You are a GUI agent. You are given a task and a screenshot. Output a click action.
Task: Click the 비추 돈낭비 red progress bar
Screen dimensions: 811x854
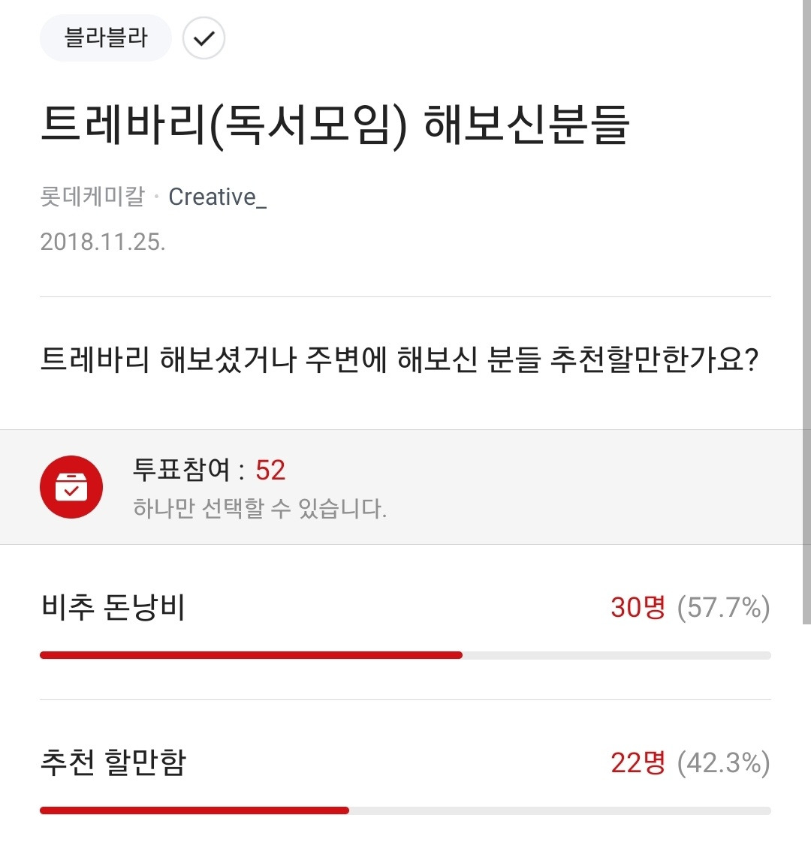(x=252, y=654)
